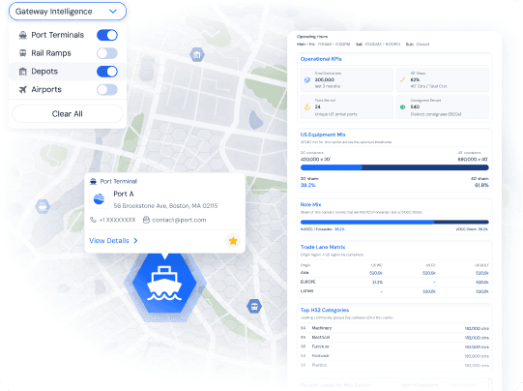Click the US Equipment Mix heading

(x=323, y=135)
